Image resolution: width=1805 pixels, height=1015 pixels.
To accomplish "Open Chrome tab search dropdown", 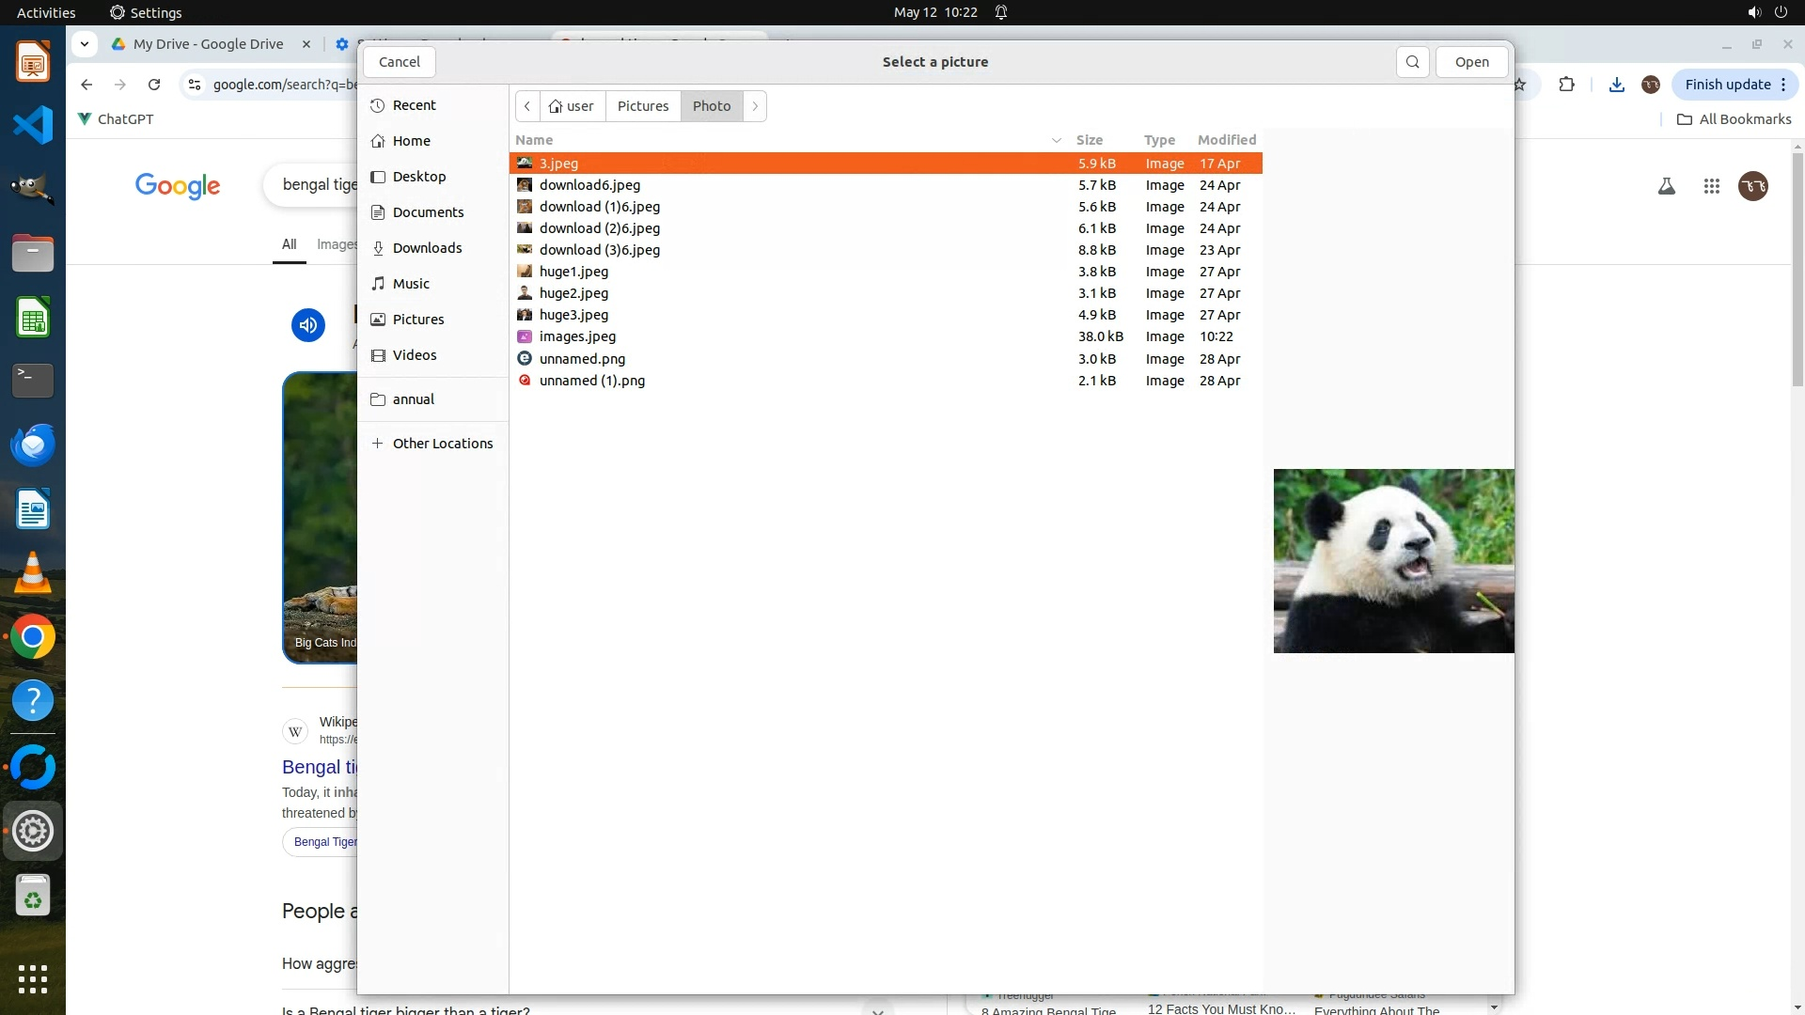I will click(x=85, y=44).
